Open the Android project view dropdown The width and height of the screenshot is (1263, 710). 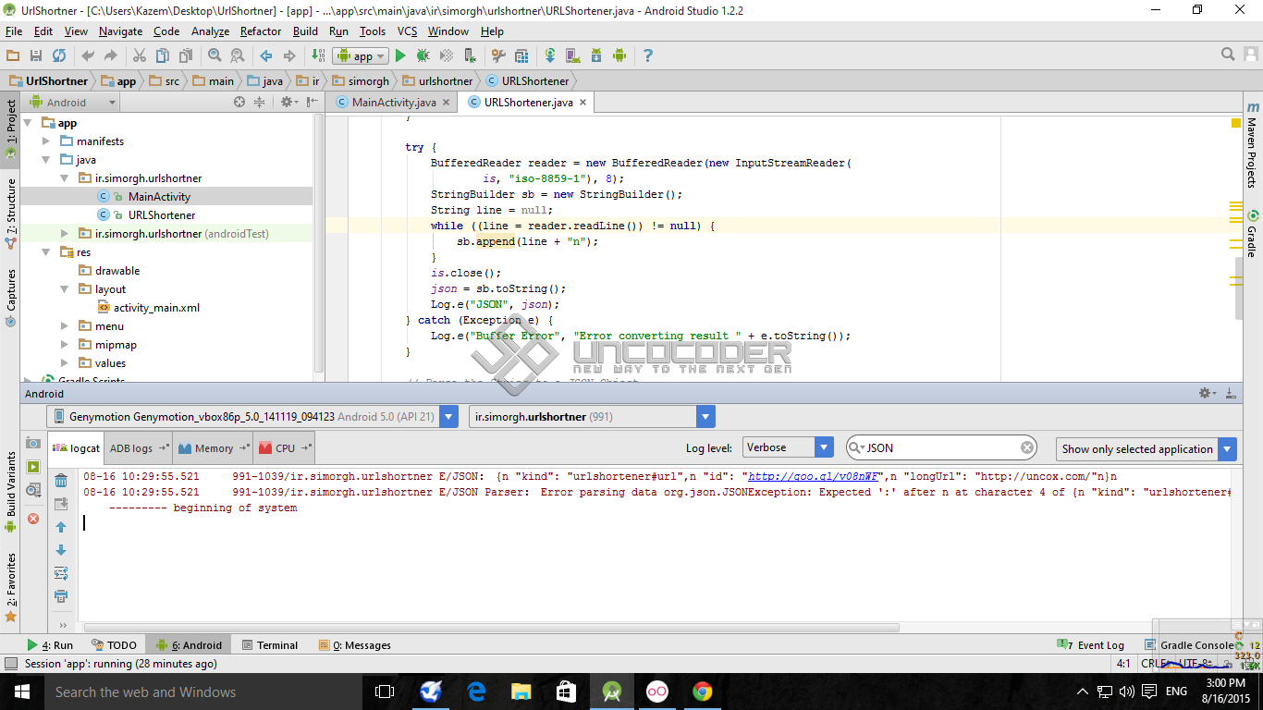pos(72,102)
